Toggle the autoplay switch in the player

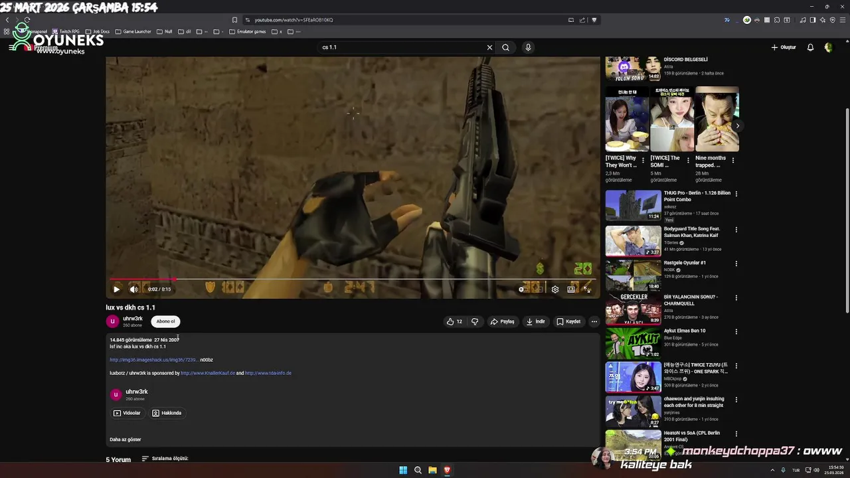click(524, 289)
